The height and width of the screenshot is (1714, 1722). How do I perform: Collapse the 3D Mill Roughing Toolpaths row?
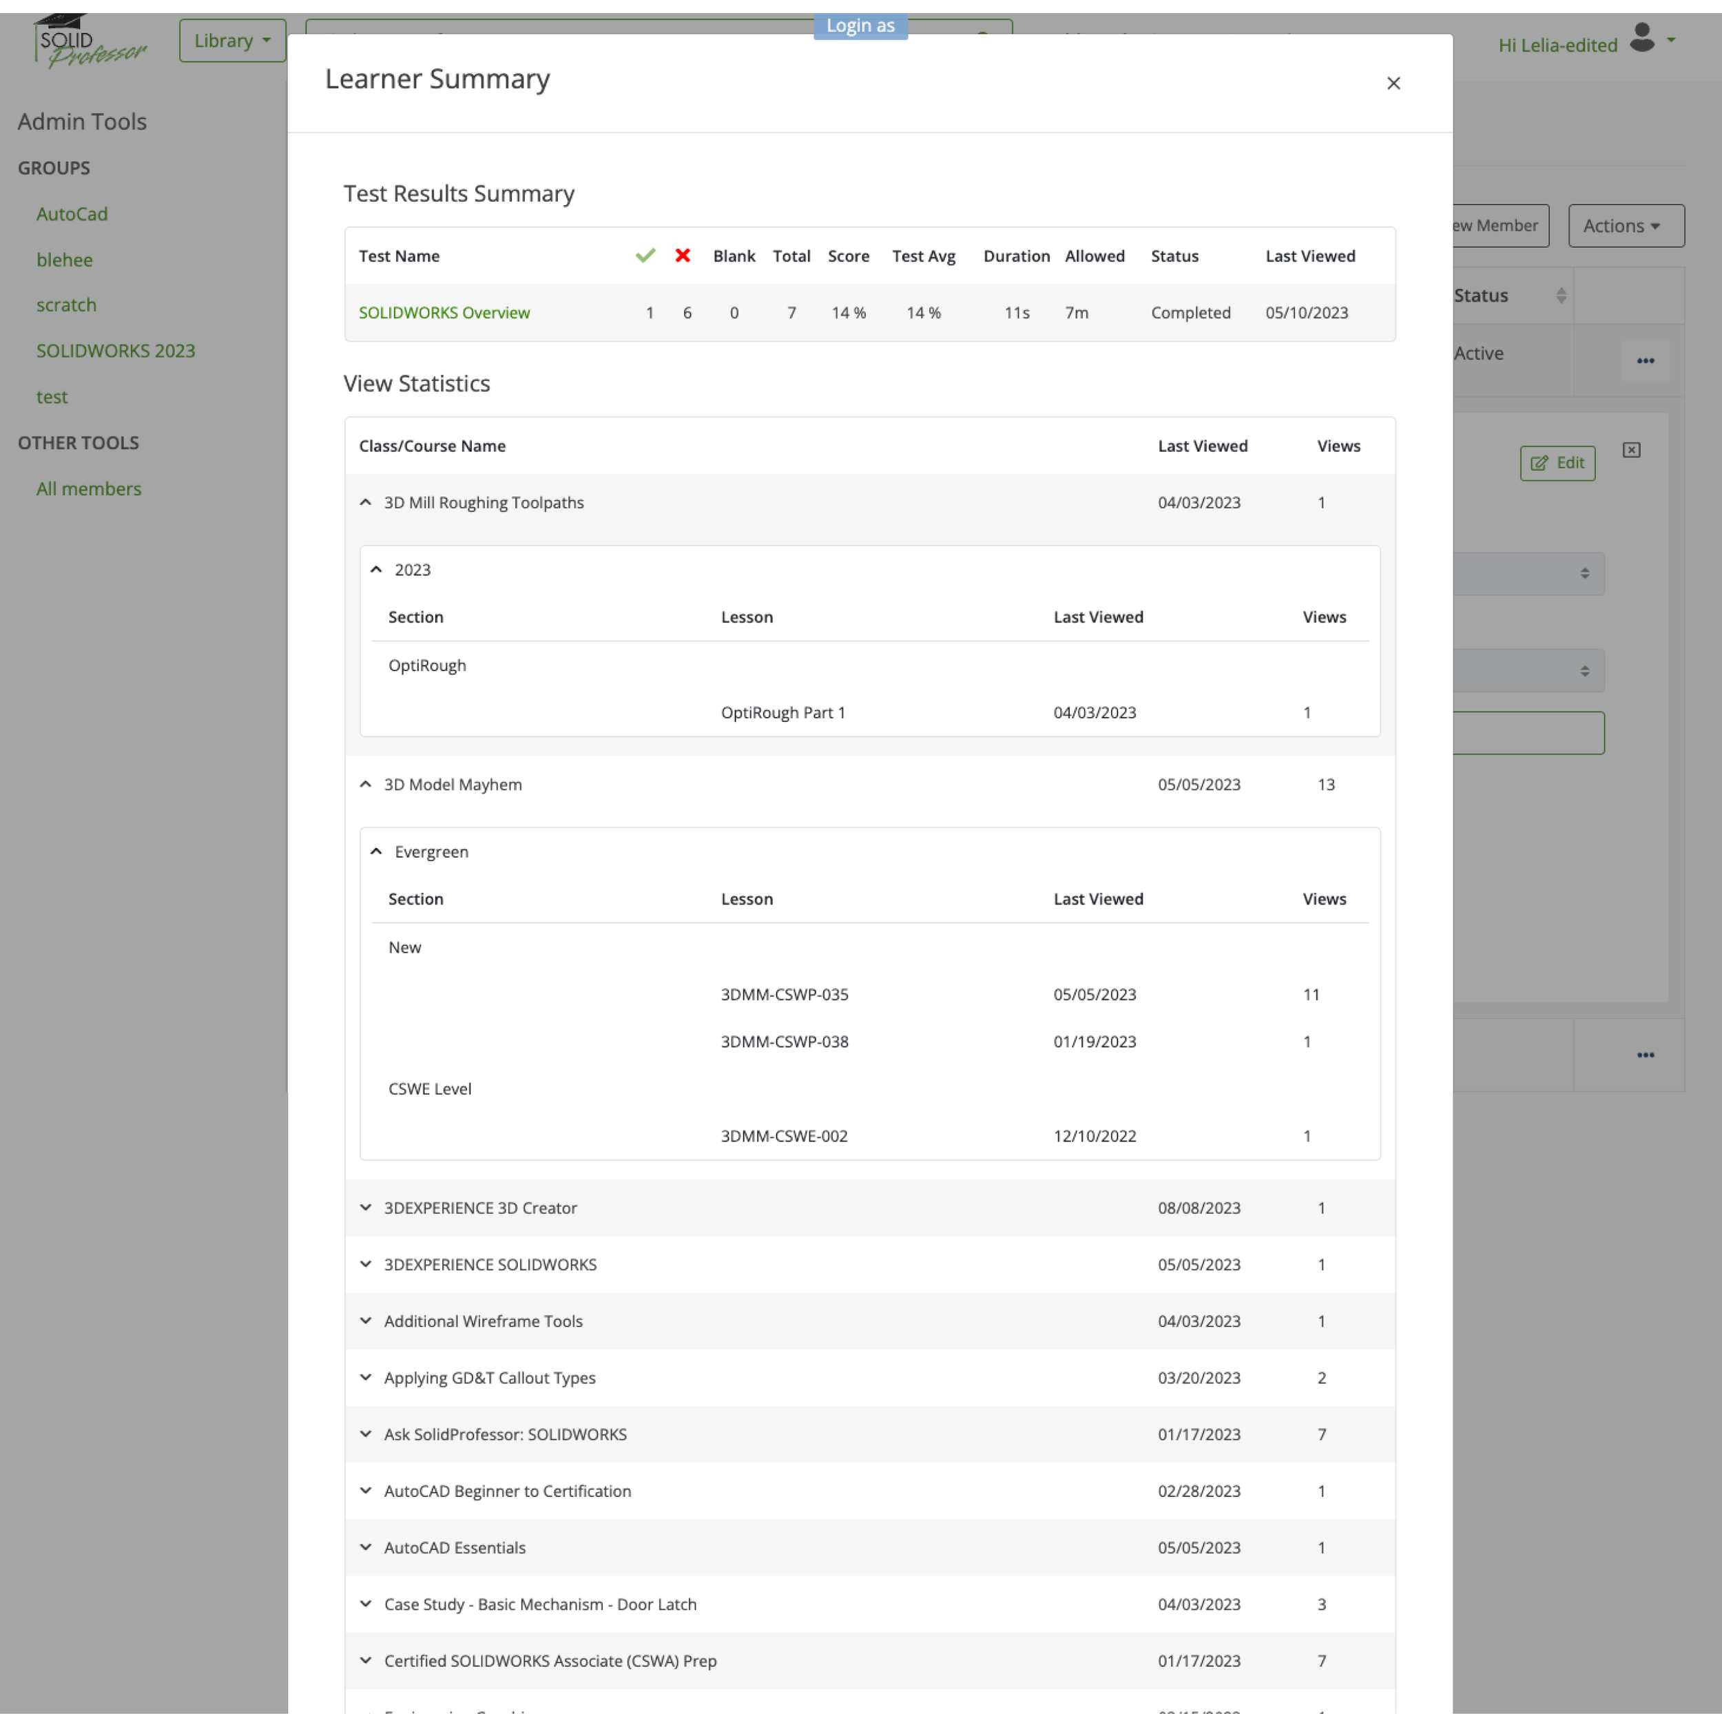click(366, 503)
